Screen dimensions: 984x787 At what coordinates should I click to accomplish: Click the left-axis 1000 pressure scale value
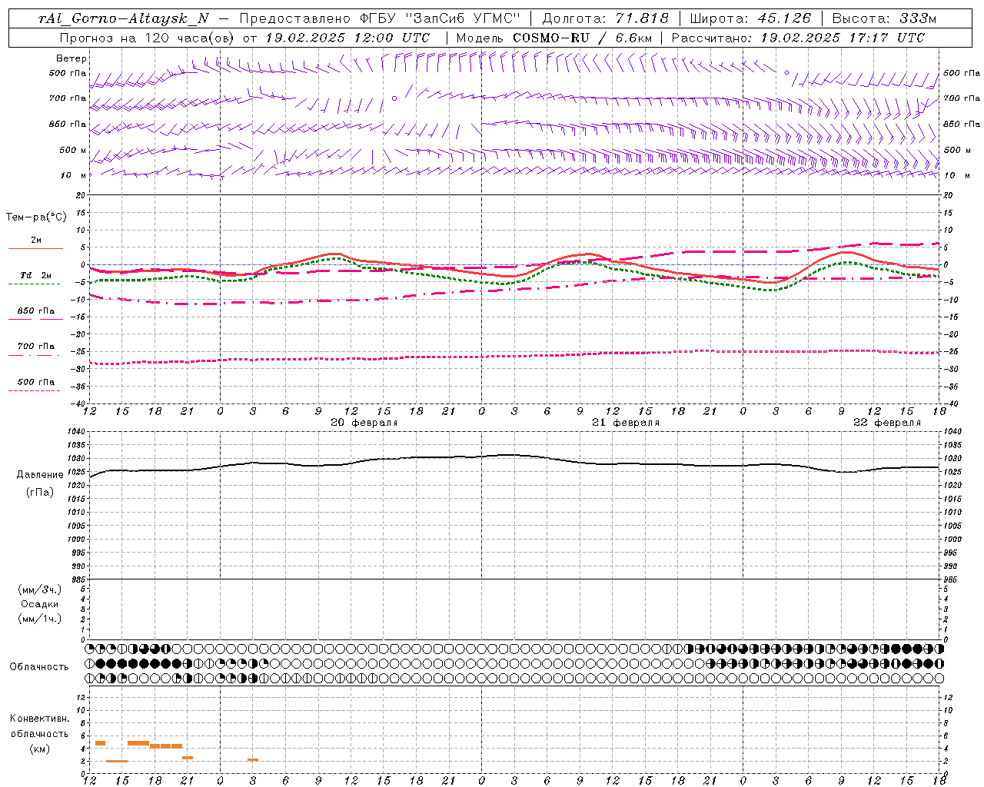75,540
